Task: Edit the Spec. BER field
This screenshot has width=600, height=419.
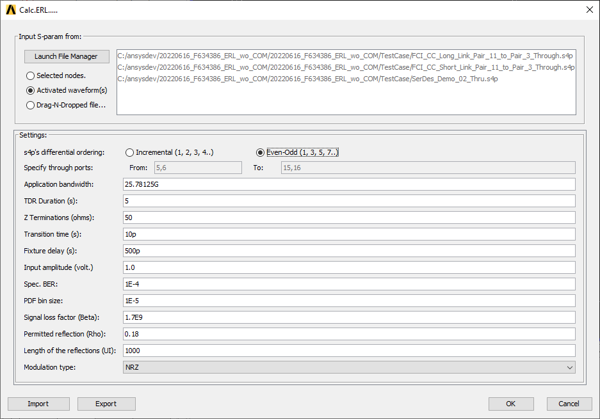Action: coord(349,284)
